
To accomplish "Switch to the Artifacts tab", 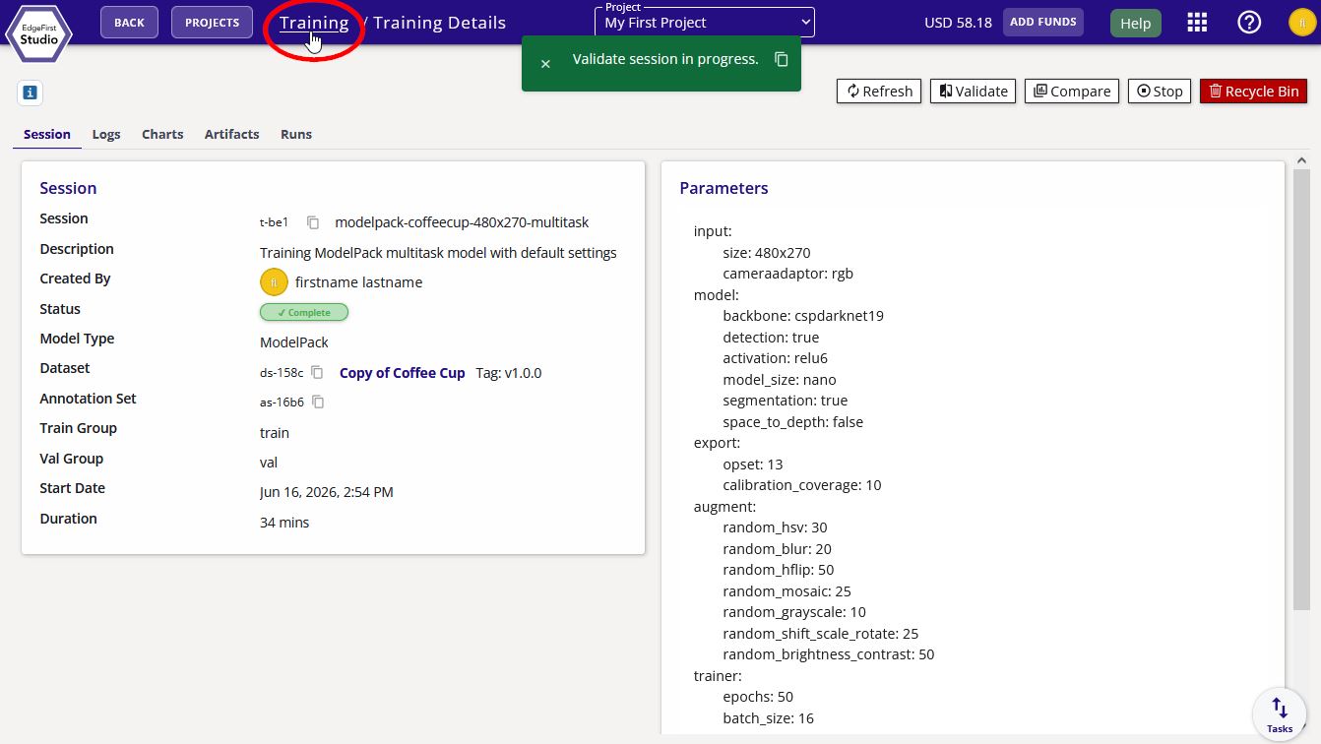I will point(232,134).
